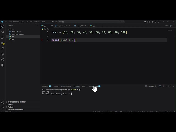Run the Python file with play button

point(166,26)
